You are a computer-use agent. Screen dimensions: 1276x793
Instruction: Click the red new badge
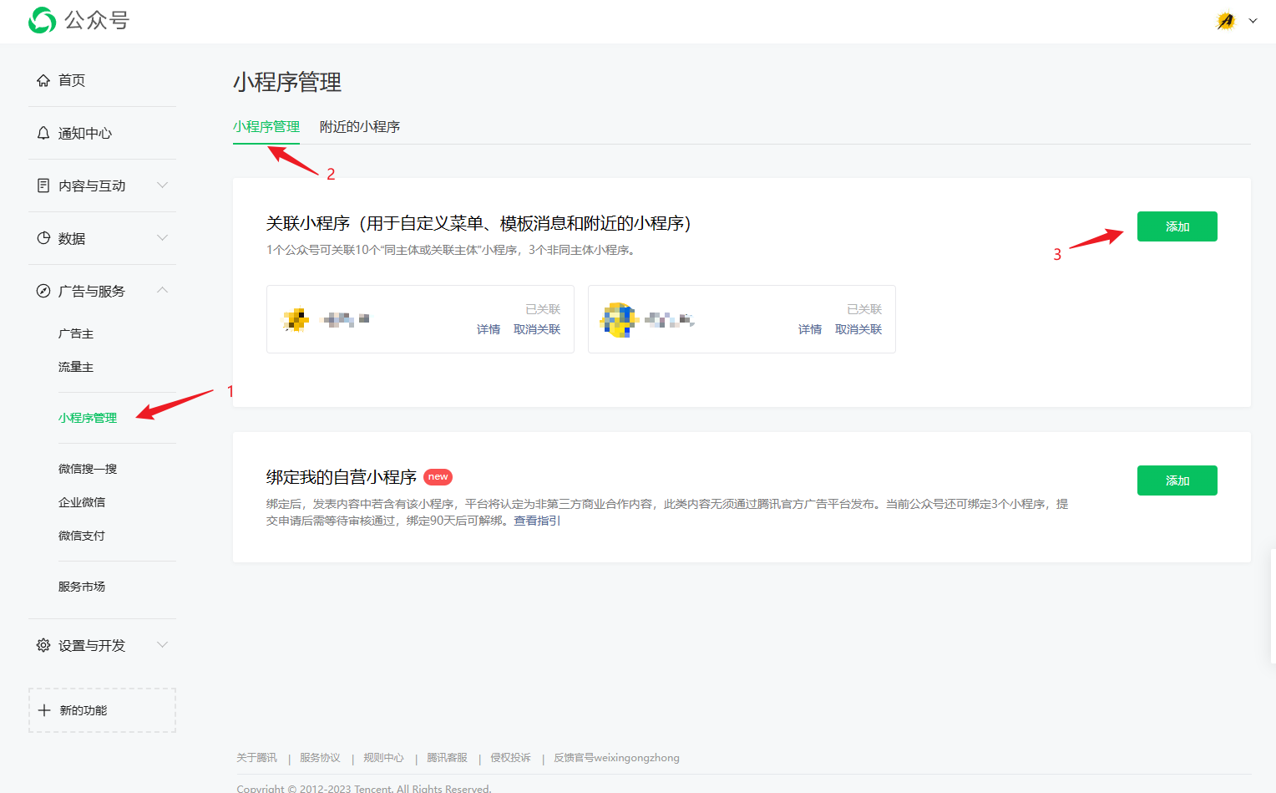pyautogui.click(x=438, y=477)
